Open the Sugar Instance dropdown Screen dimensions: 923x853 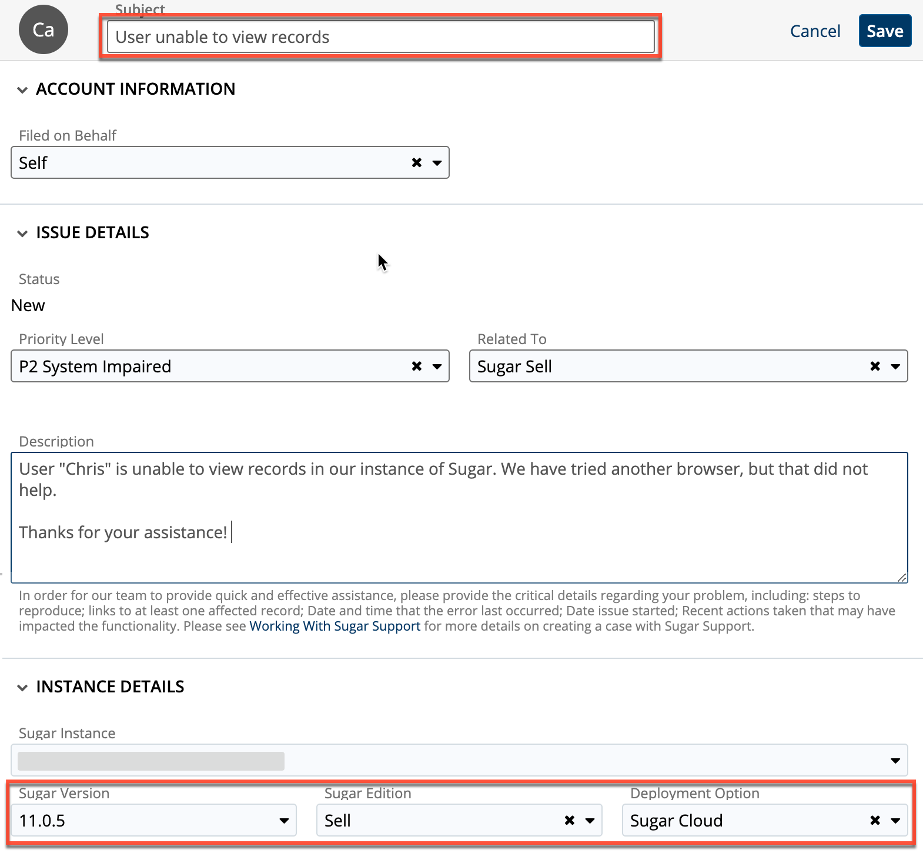[x=459, y=760]
